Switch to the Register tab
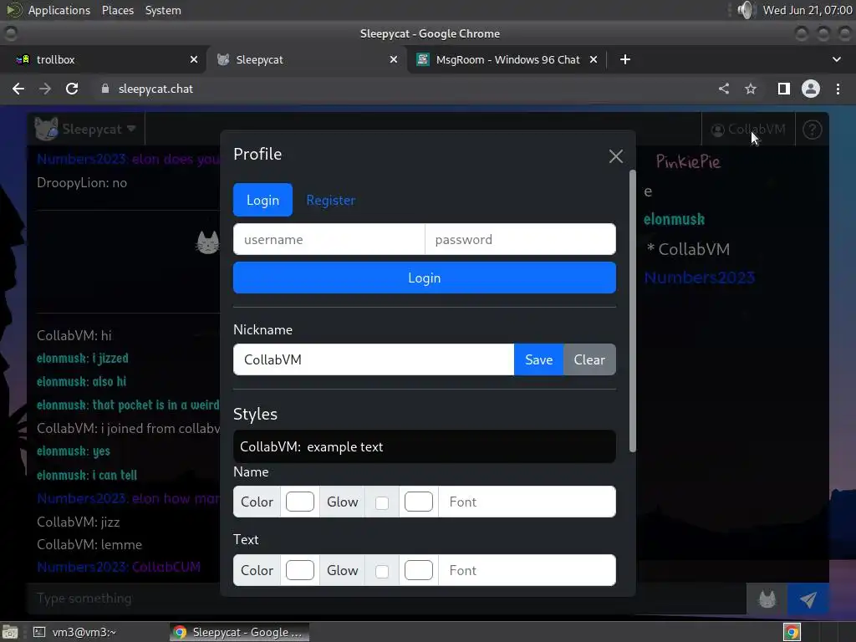This screenshot has width=856, height=642. coord(330,201)
